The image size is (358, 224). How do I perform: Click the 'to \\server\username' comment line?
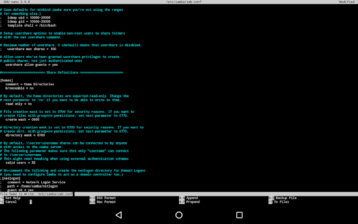(x=21, y=155)
